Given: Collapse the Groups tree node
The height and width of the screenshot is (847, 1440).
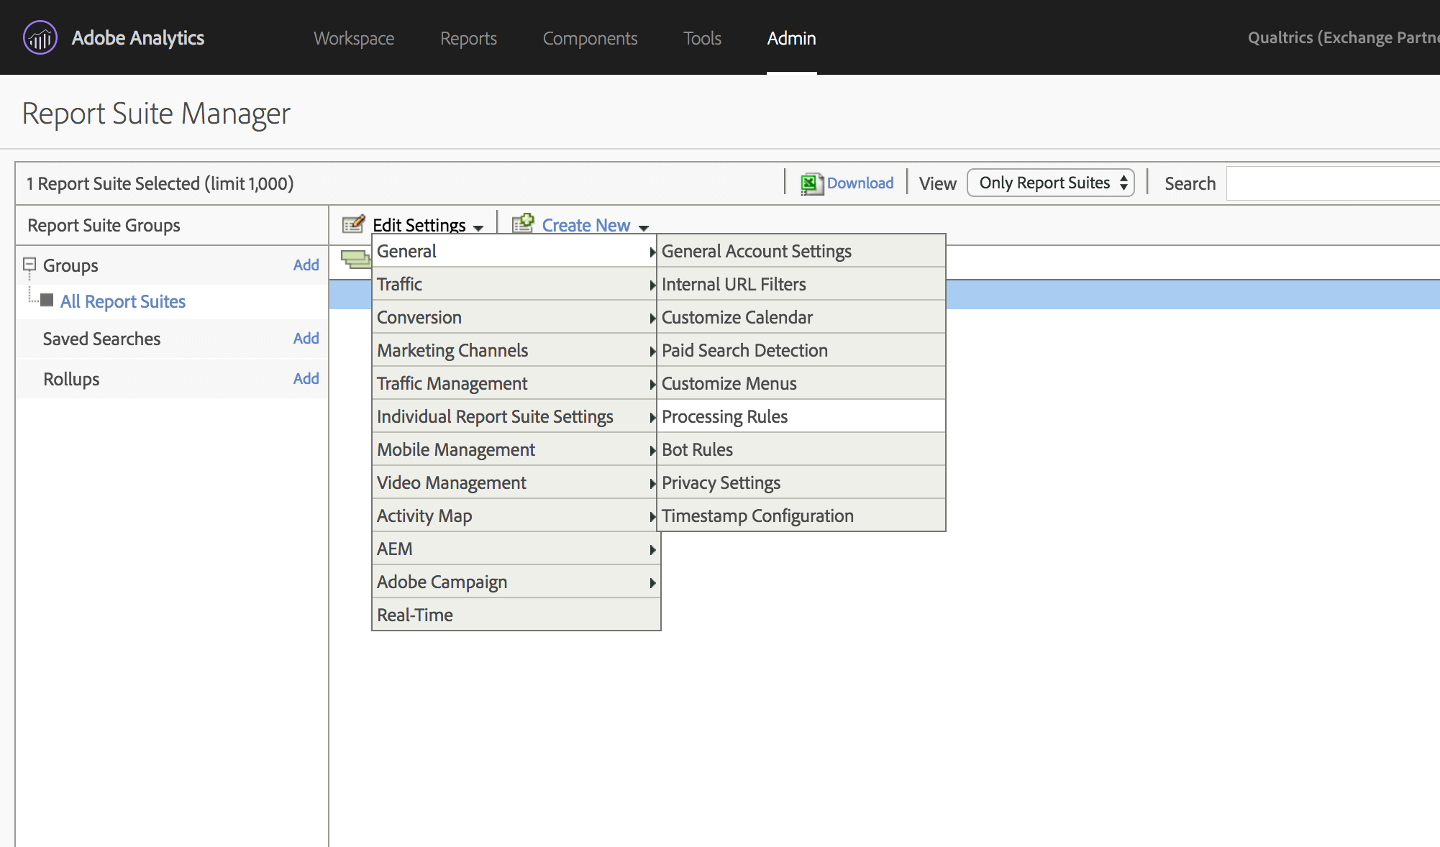Looking at the screenshot, I should coord(29,263).
